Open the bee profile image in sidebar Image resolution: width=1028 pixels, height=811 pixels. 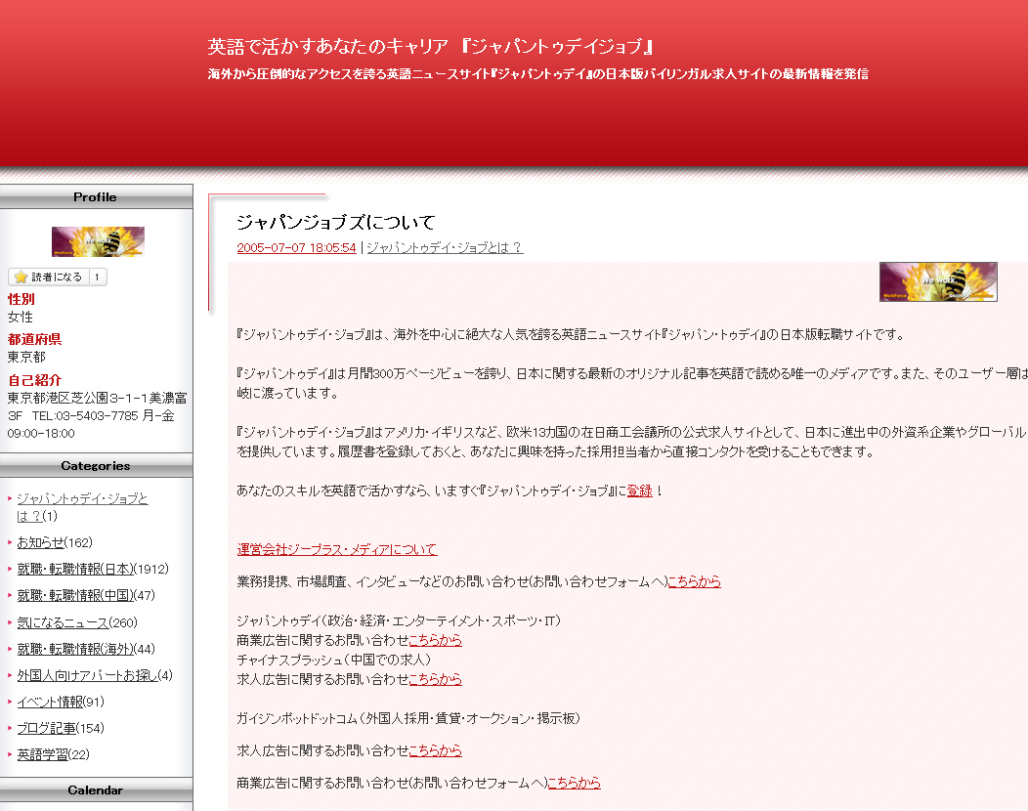tap(98, 241)
